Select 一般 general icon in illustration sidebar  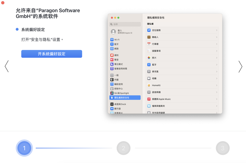point(112,75)
